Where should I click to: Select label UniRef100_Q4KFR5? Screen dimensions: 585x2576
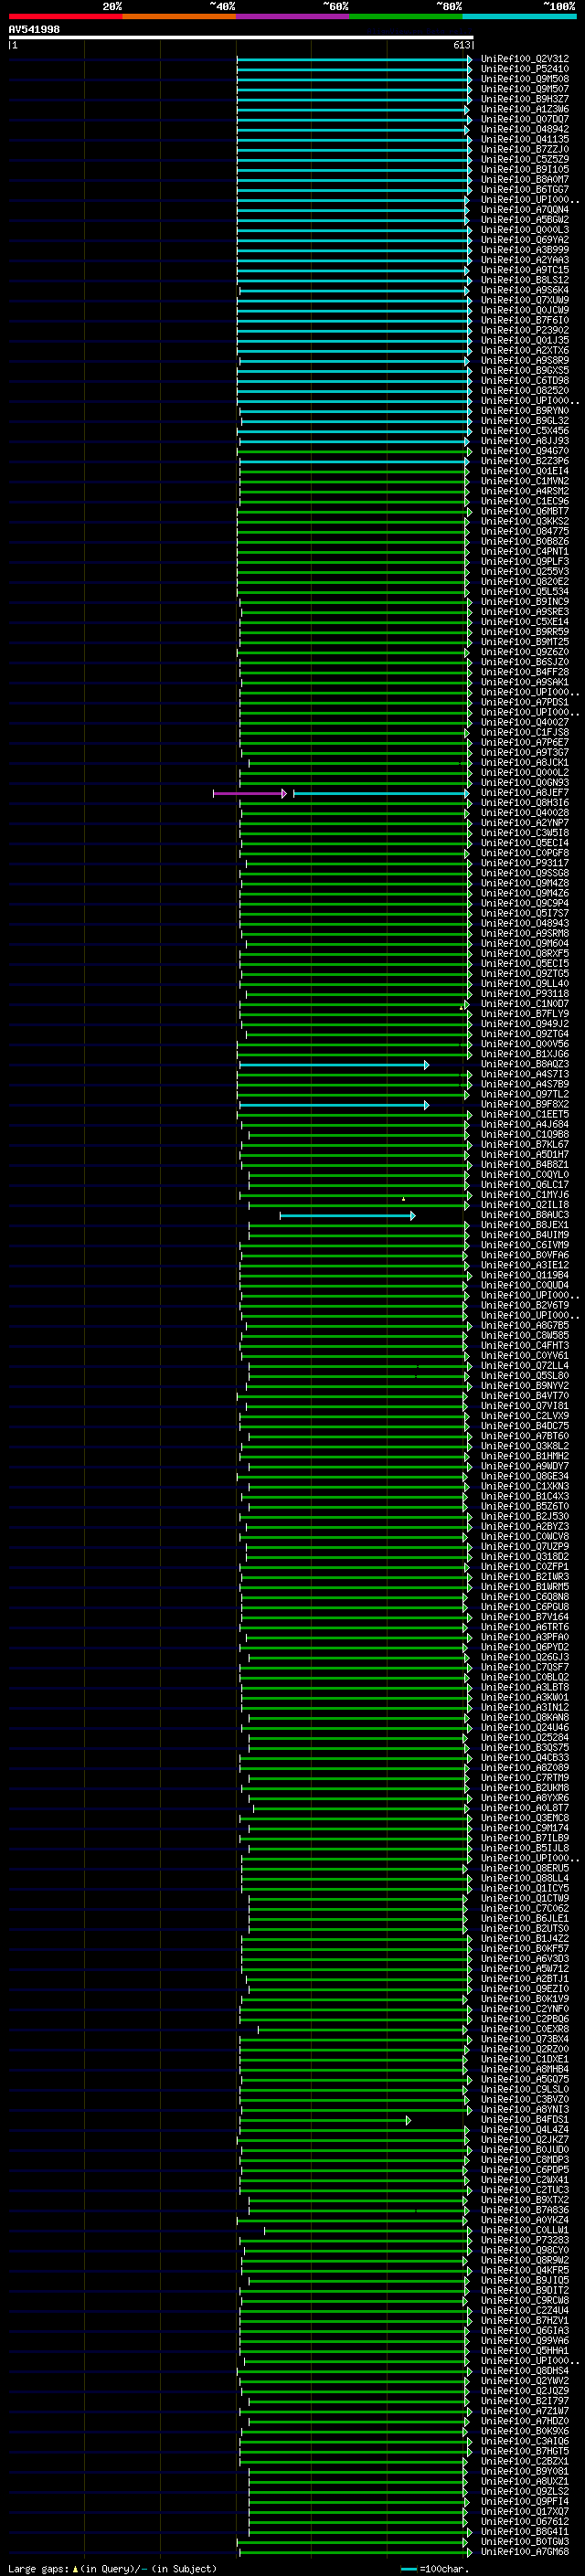[524, 2270]
